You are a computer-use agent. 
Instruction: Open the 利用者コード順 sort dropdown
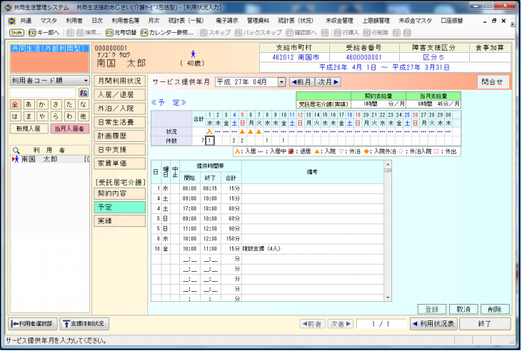pos(85,81)
